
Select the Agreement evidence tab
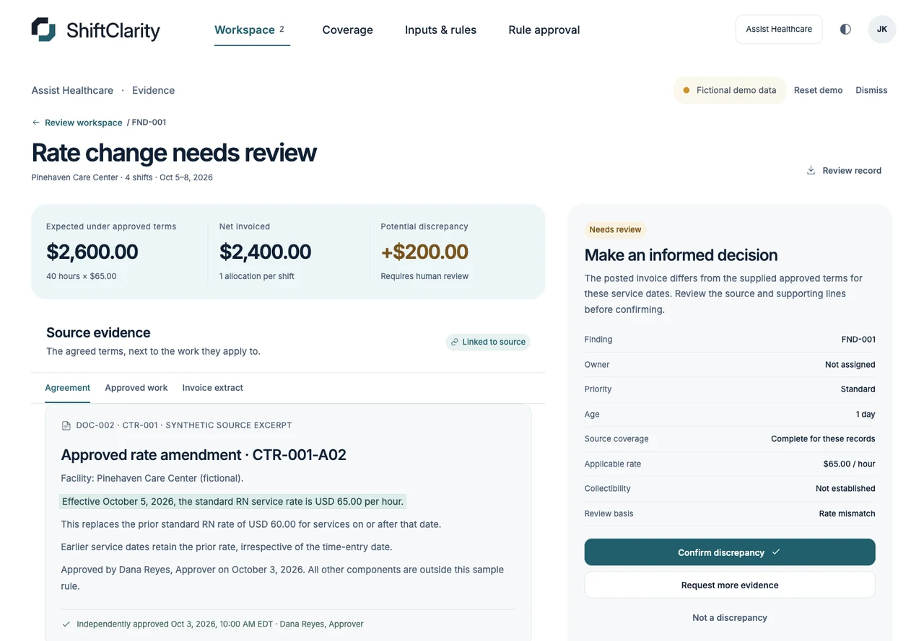coord(68,388)
